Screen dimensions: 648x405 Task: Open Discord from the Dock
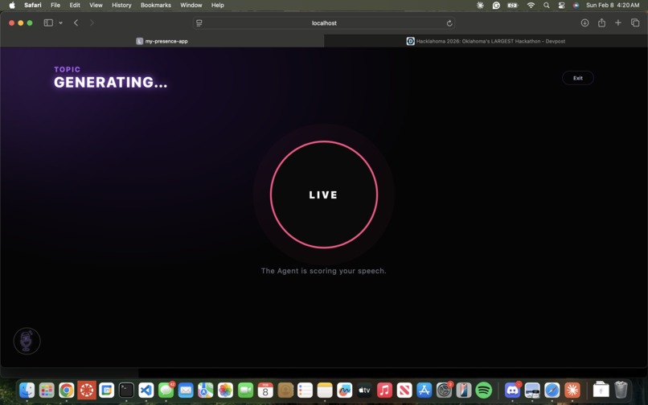[x=512, y=390]
